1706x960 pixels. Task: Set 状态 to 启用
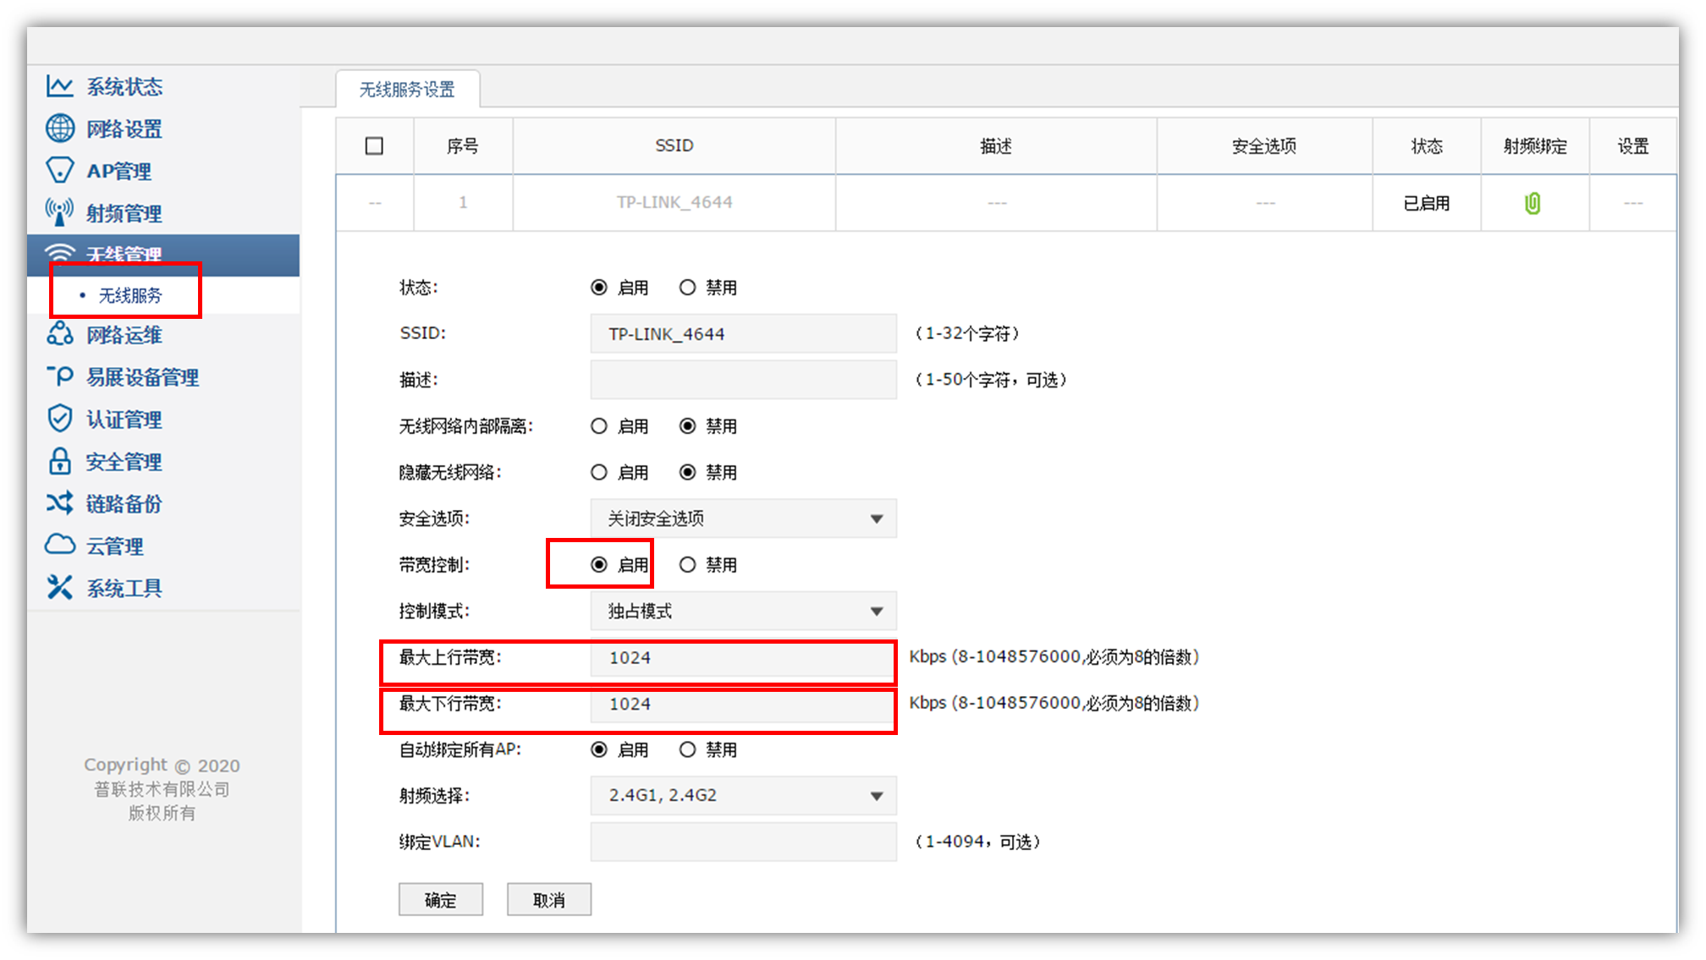(599, 288)
